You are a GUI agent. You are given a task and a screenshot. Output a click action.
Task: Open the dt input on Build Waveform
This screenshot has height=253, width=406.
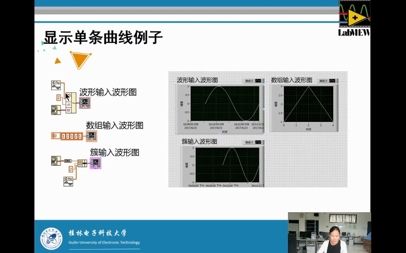(69, 104)
